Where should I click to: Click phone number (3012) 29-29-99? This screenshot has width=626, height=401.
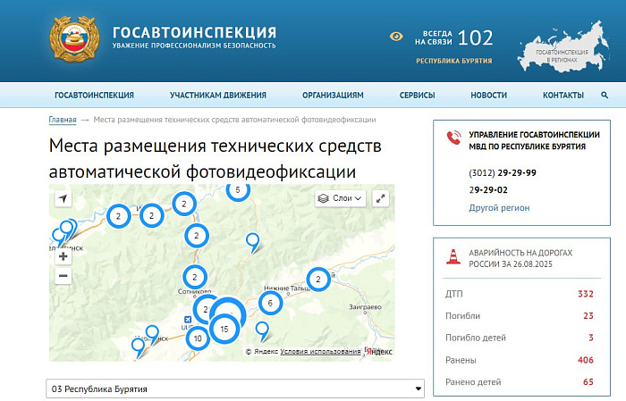(503, 173)
